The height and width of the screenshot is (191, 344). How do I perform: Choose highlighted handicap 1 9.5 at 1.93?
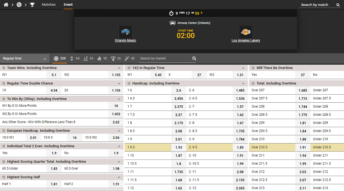click(179, 147)
